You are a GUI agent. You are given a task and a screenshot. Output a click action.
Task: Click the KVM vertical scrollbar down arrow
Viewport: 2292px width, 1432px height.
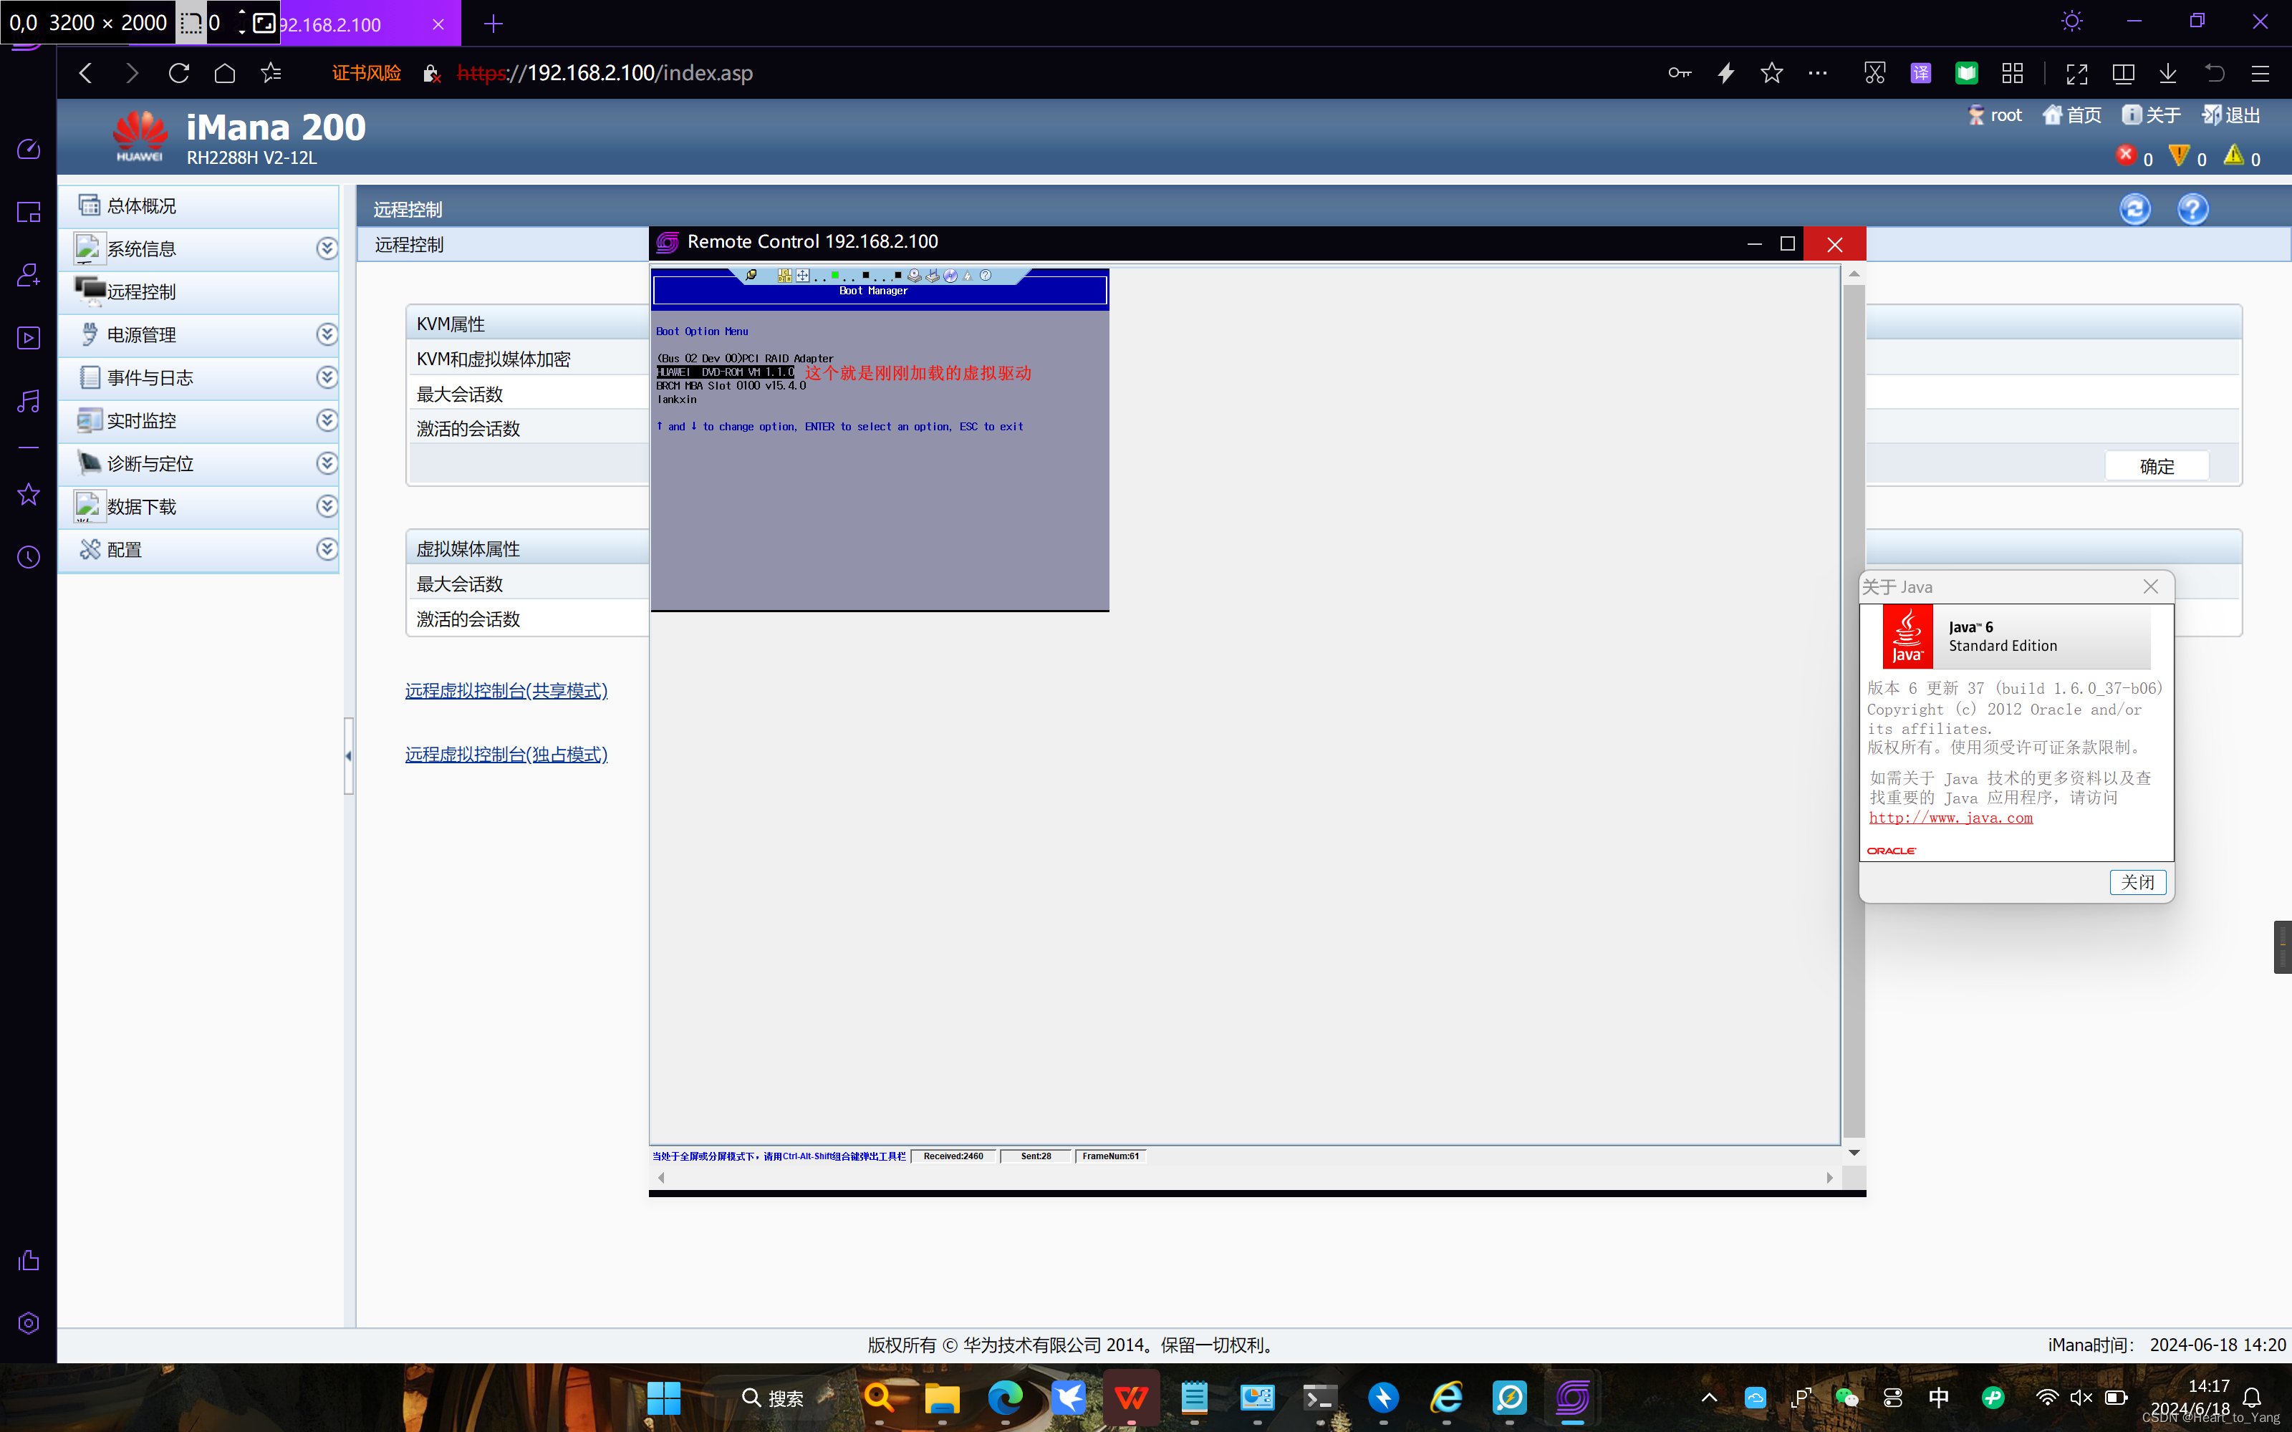pos(1854,1153)
